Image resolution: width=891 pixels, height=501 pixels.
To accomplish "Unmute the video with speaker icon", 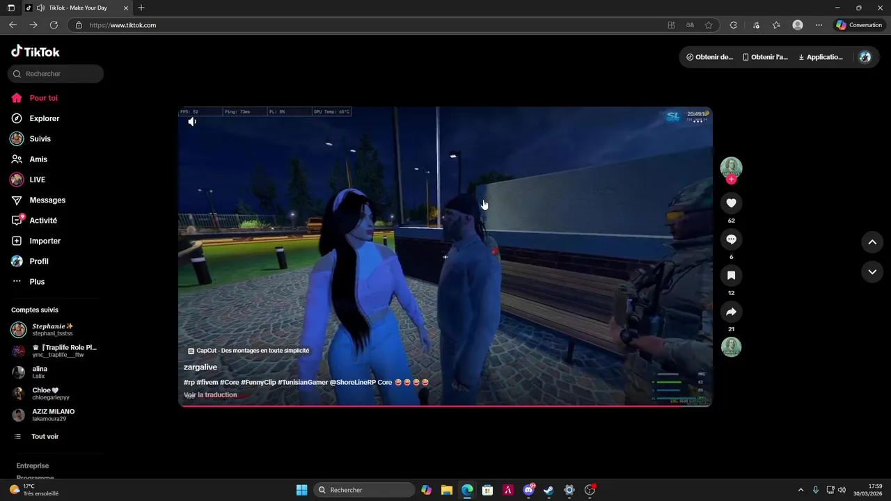I will pos(192,122).
